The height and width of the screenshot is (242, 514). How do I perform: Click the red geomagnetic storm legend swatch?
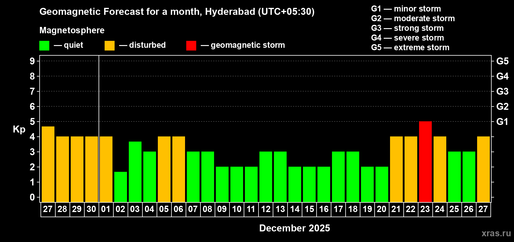tap(191, 46)
